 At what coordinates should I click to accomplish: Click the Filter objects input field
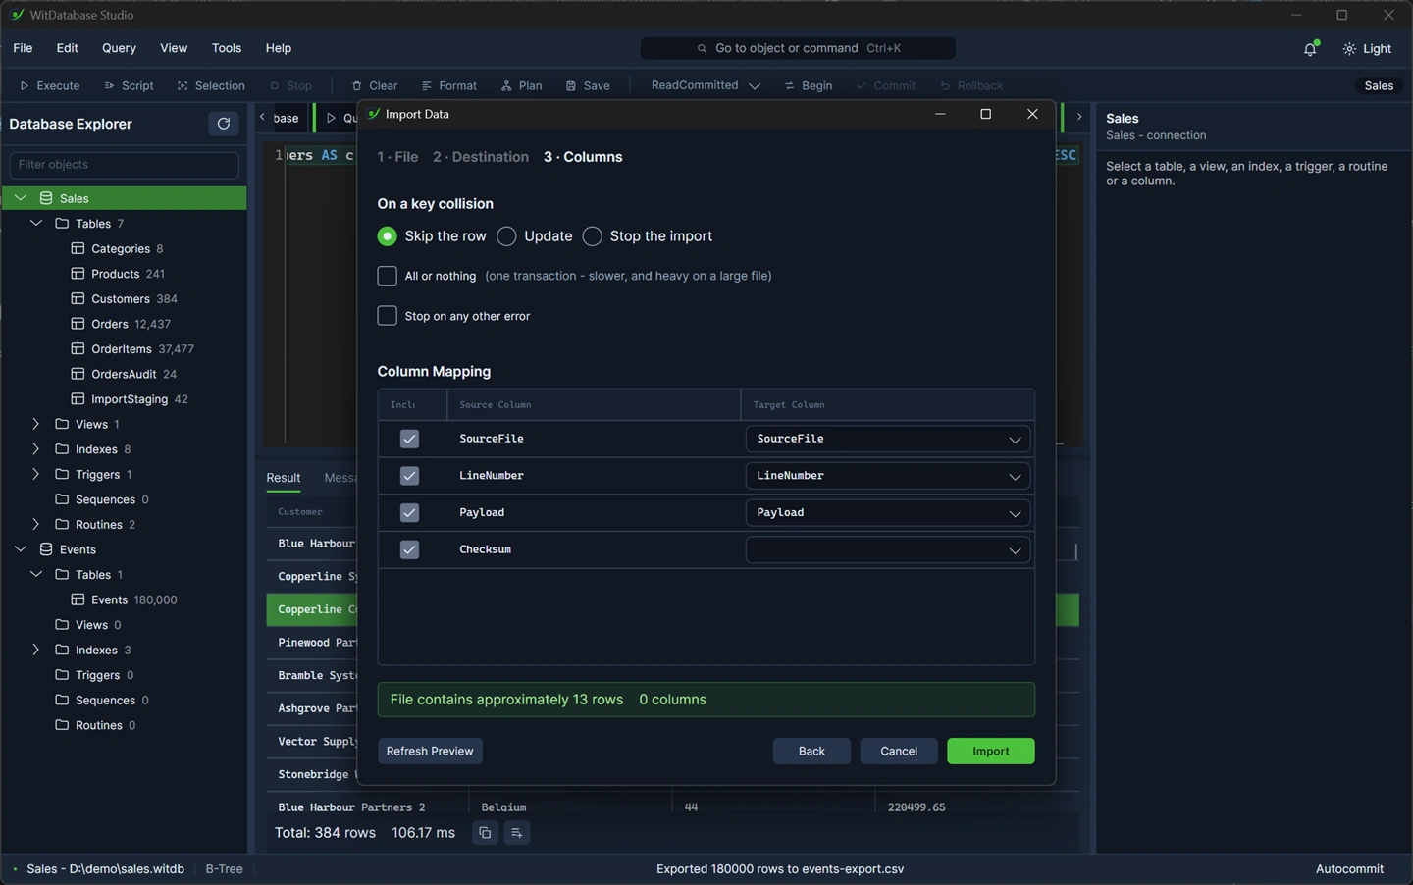pyautogui.click(x=124, y=165)
